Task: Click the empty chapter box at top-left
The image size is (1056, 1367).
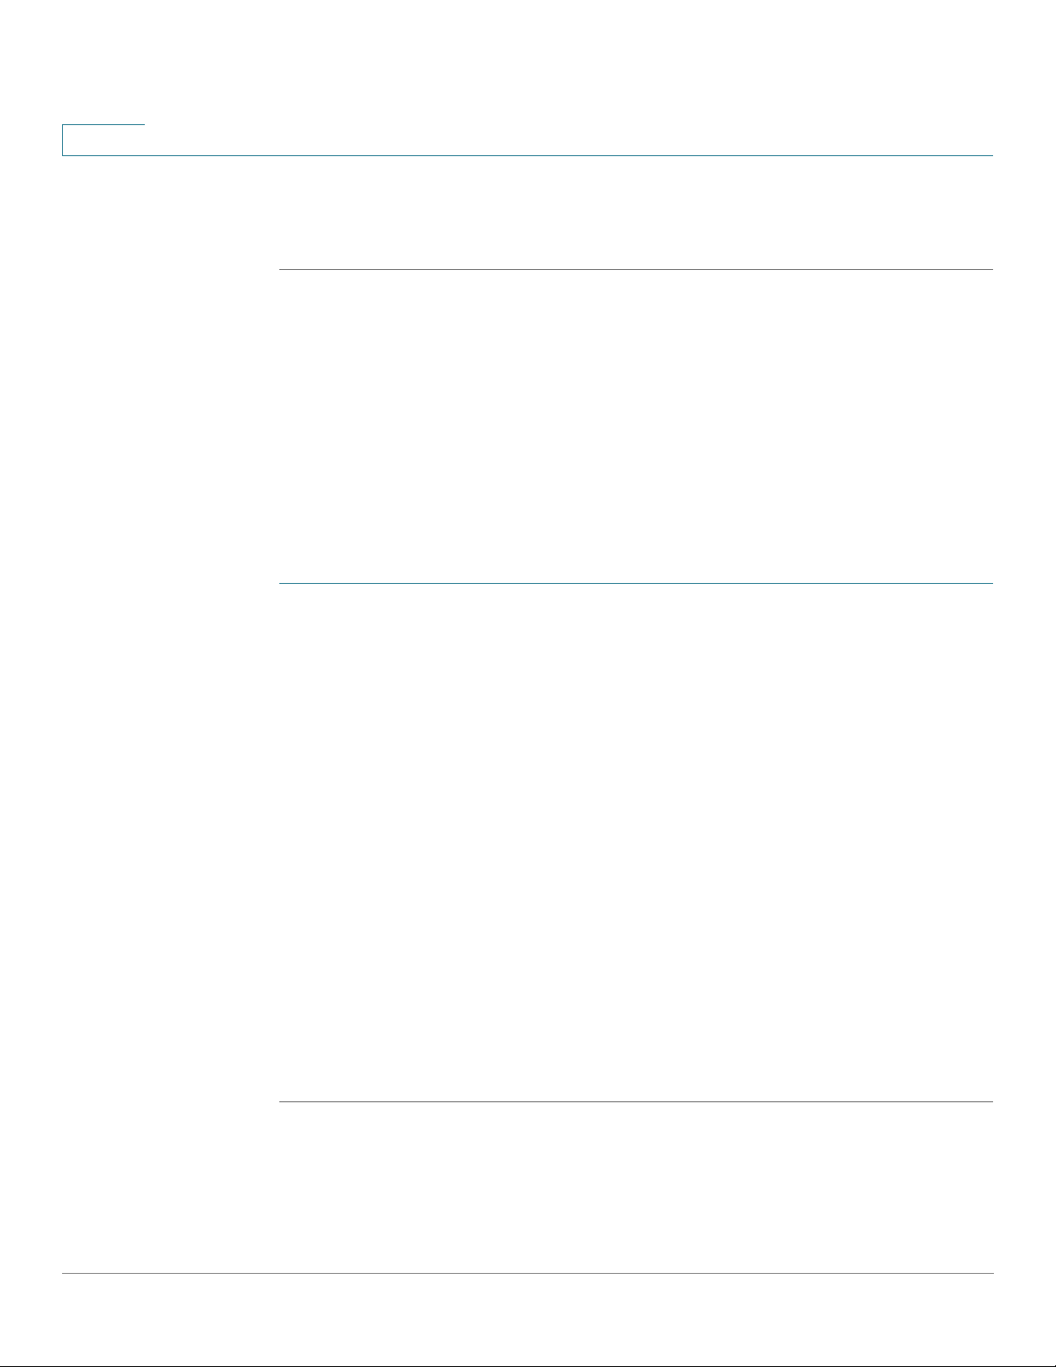Action: pyautogui.click(x=103, y=141)
